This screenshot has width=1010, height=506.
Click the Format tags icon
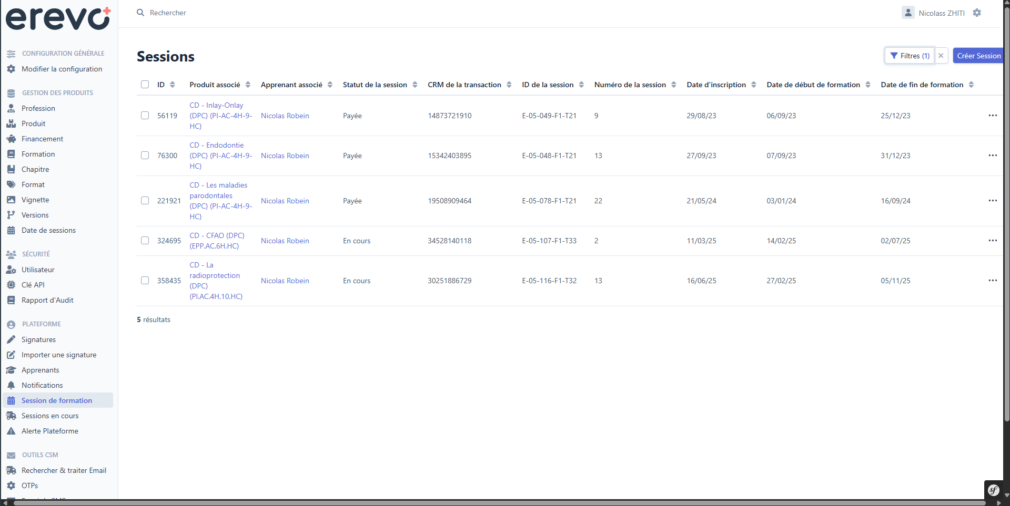(11, 184)
